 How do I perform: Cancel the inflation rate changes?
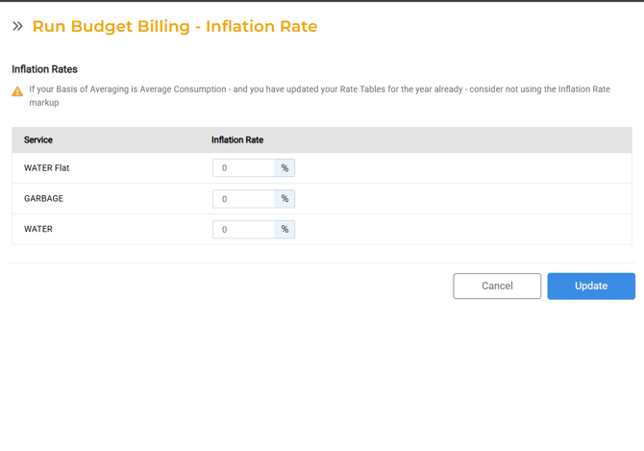pos(497,286)
